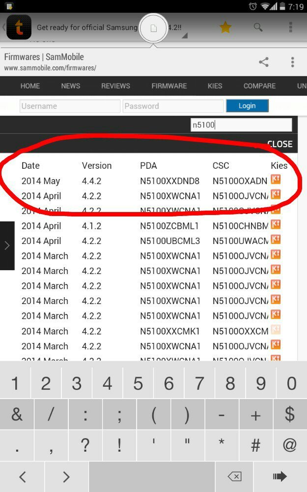The image size is (307, 492).
Task: Tap the left cursor arrow key
Action: 22,477
